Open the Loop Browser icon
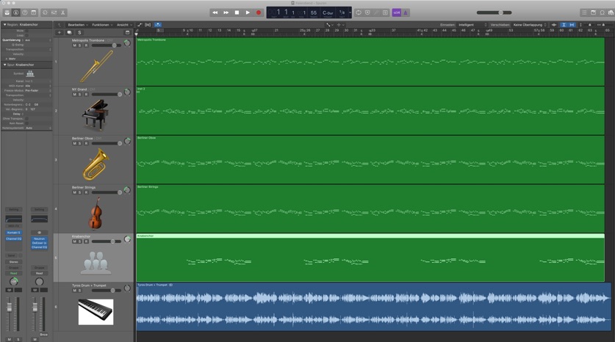615x342 pixels. coord(603,12)
